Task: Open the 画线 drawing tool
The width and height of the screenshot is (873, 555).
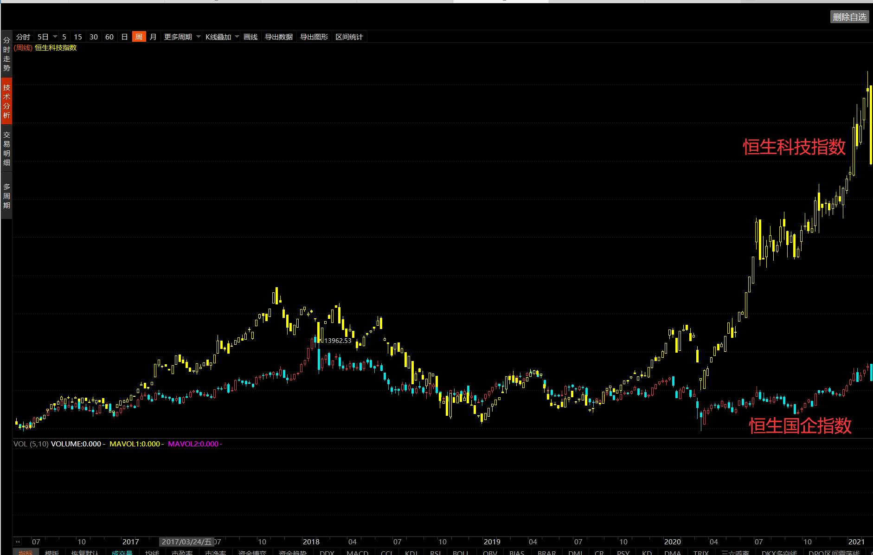Action: 250,37
